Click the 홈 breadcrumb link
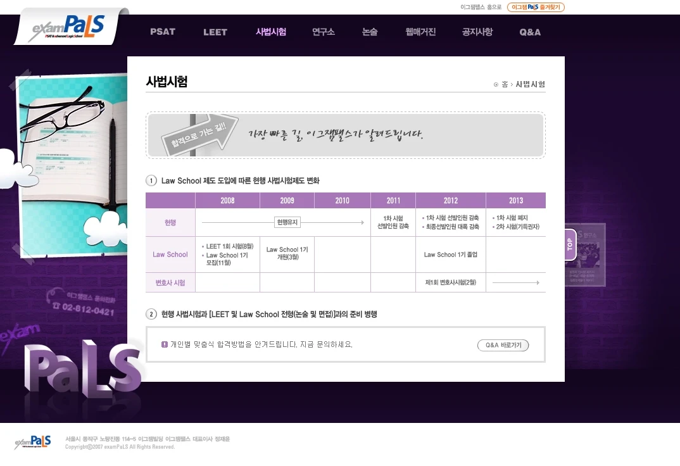680x466 pixels. pos(505,84)
